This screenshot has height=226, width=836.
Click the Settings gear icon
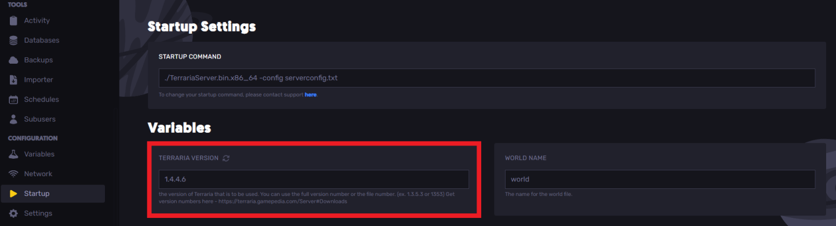(x=13, y=213)
